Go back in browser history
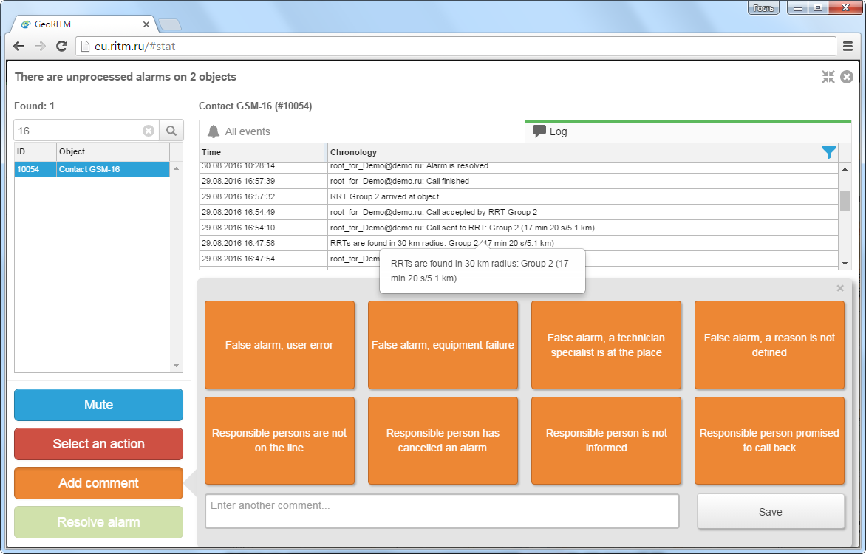The image size is (866, 554). 18,47
